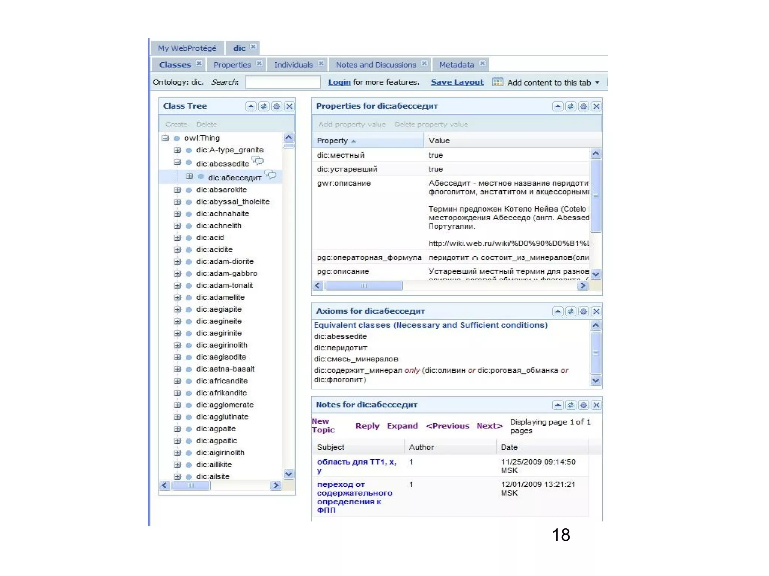Image resolution: width=769 pixels, height=576 pixels.
Task: Refresh the Properties for dic:абесседит panel
Action: (x=570, y=106)
